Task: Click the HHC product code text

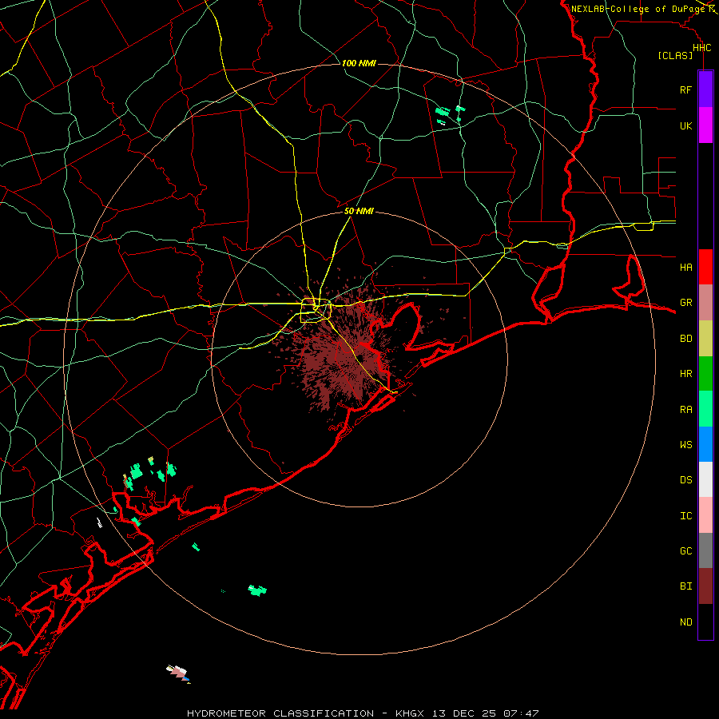Action: [x=701, y=48]
